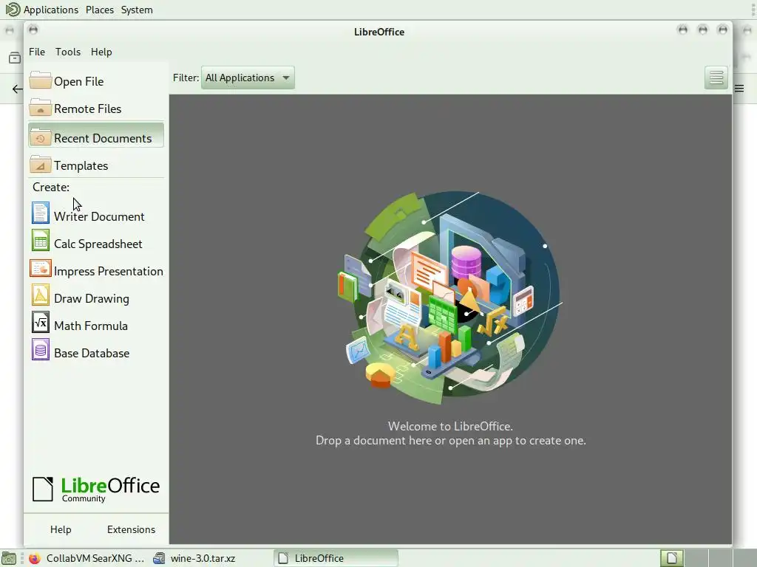Click the back arrow in the background window

[x=18, y=89]
